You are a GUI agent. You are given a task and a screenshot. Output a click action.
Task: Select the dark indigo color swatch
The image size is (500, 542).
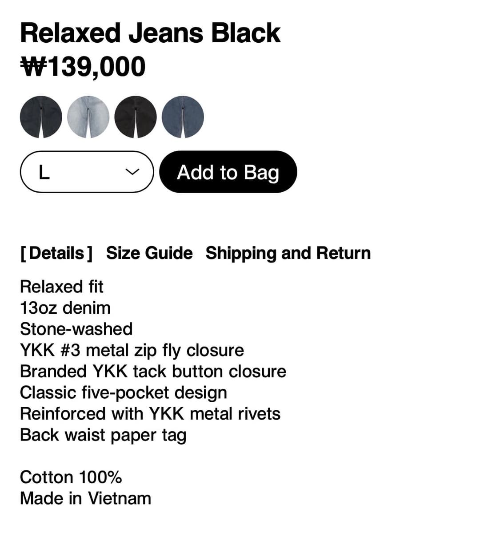click(41, 117)
